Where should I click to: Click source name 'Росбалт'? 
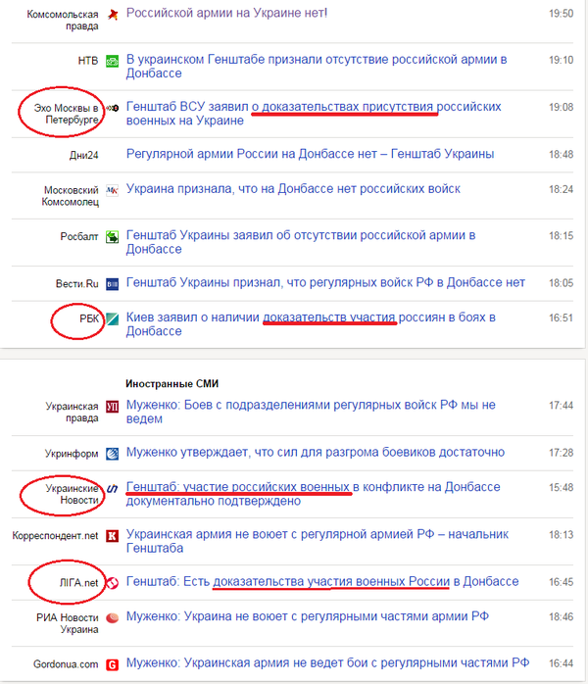[x=79, y=236]
